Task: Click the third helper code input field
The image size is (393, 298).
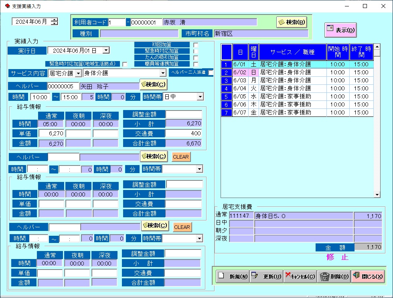Action: (65, 227)
